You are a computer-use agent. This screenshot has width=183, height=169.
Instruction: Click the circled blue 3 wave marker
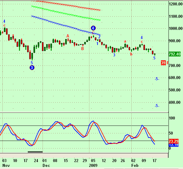(x=32, y=68)
